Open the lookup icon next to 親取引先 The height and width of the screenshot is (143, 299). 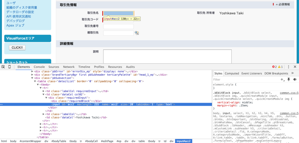(137, 33)
